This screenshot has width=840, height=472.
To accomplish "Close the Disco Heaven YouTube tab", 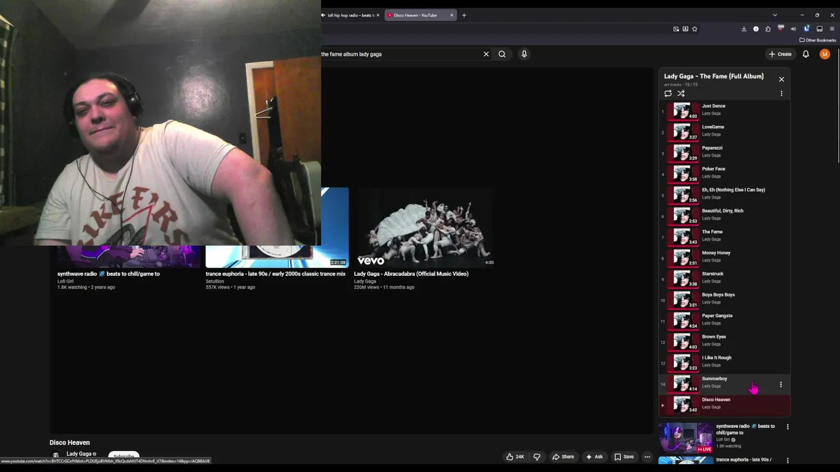I will click(x=451, y=15).
